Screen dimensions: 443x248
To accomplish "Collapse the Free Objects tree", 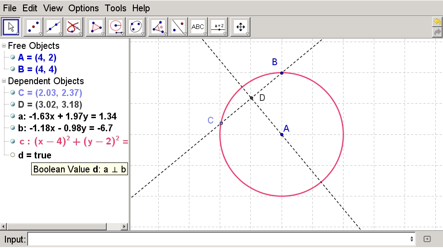I will [x=4, y=46].
